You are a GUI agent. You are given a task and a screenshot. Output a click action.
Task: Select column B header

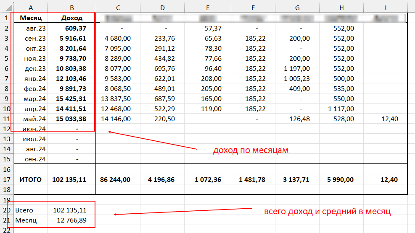pos(71,8)
